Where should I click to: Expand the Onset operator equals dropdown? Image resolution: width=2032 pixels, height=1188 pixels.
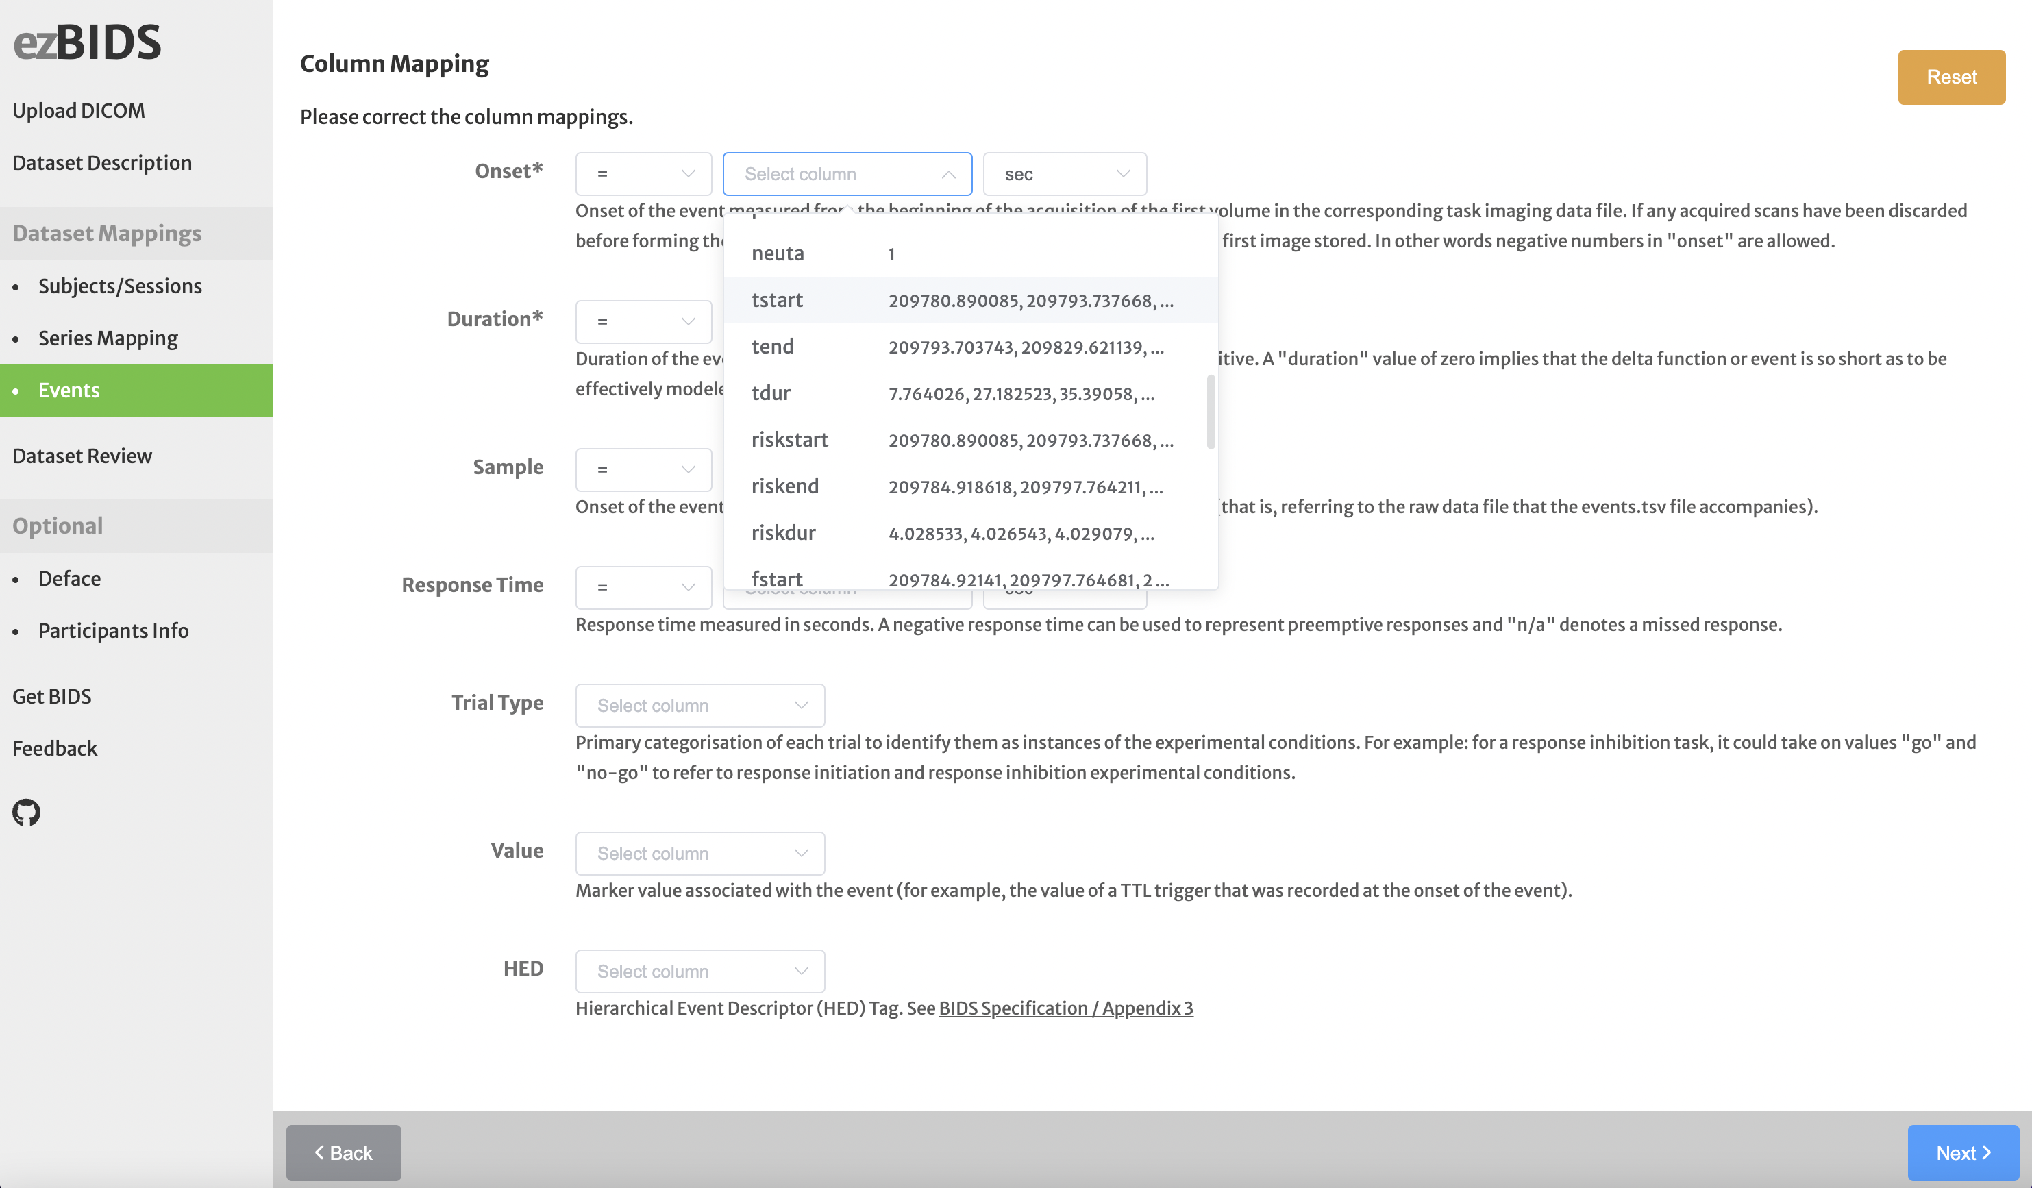[x=643, y=174]
